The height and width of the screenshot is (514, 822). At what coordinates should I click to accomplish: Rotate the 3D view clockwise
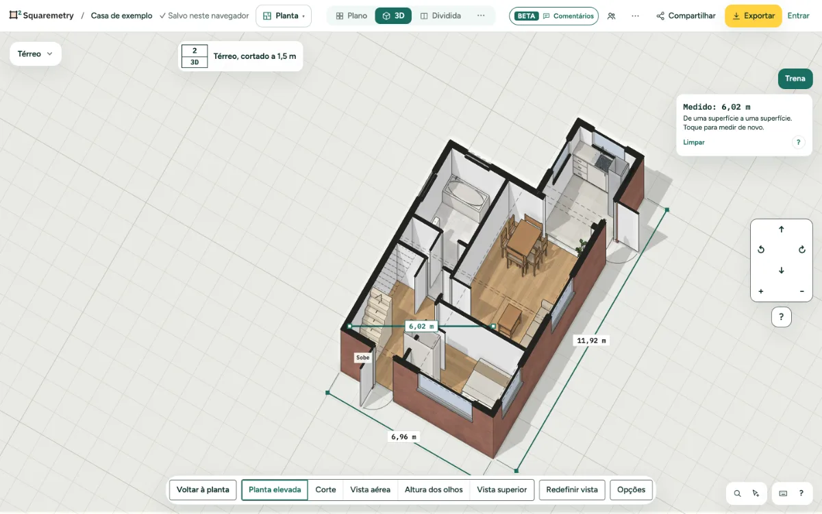(x=802, y=250)
